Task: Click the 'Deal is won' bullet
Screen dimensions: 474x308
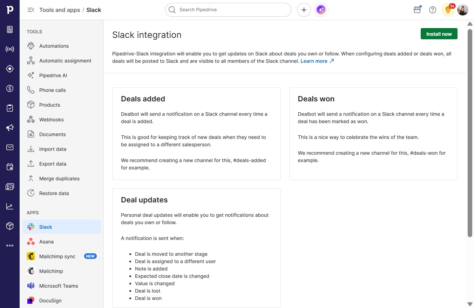Action: tap(148, 298)
